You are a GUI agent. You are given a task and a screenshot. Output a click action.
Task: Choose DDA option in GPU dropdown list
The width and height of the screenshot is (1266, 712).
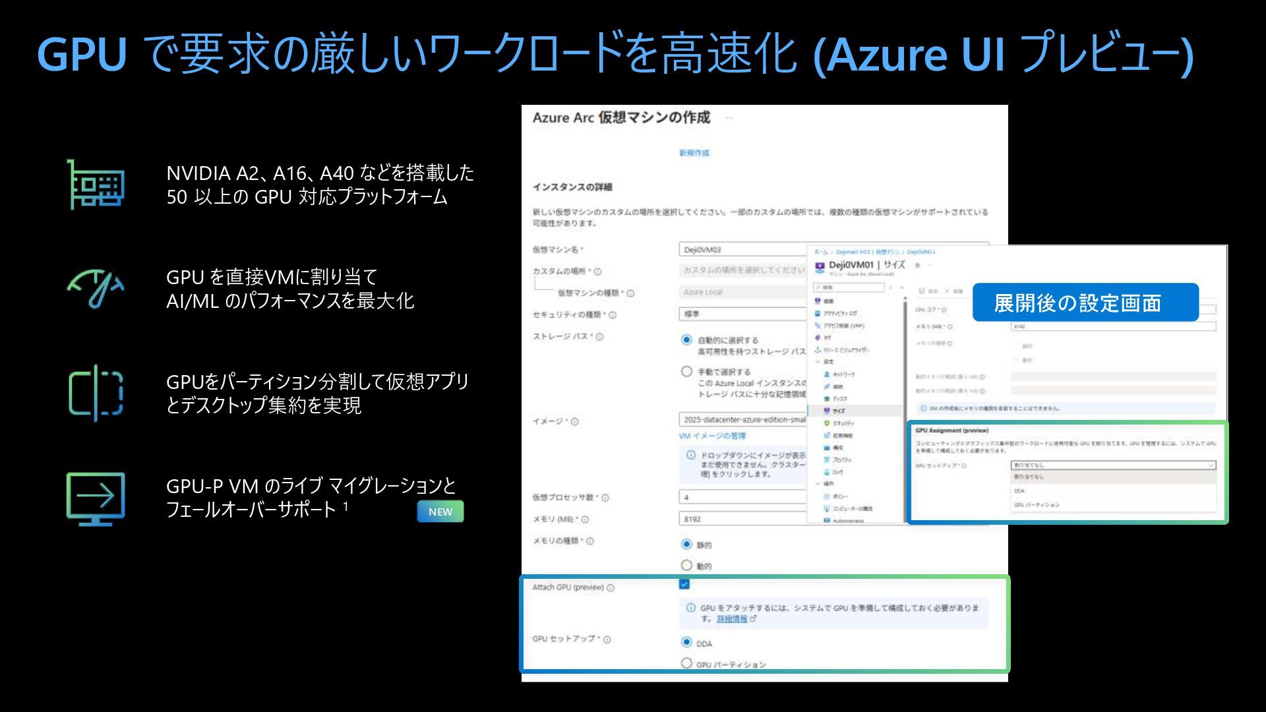click(x=1113, y=491)
